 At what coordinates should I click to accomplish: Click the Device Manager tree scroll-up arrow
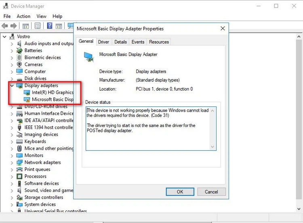299,37
